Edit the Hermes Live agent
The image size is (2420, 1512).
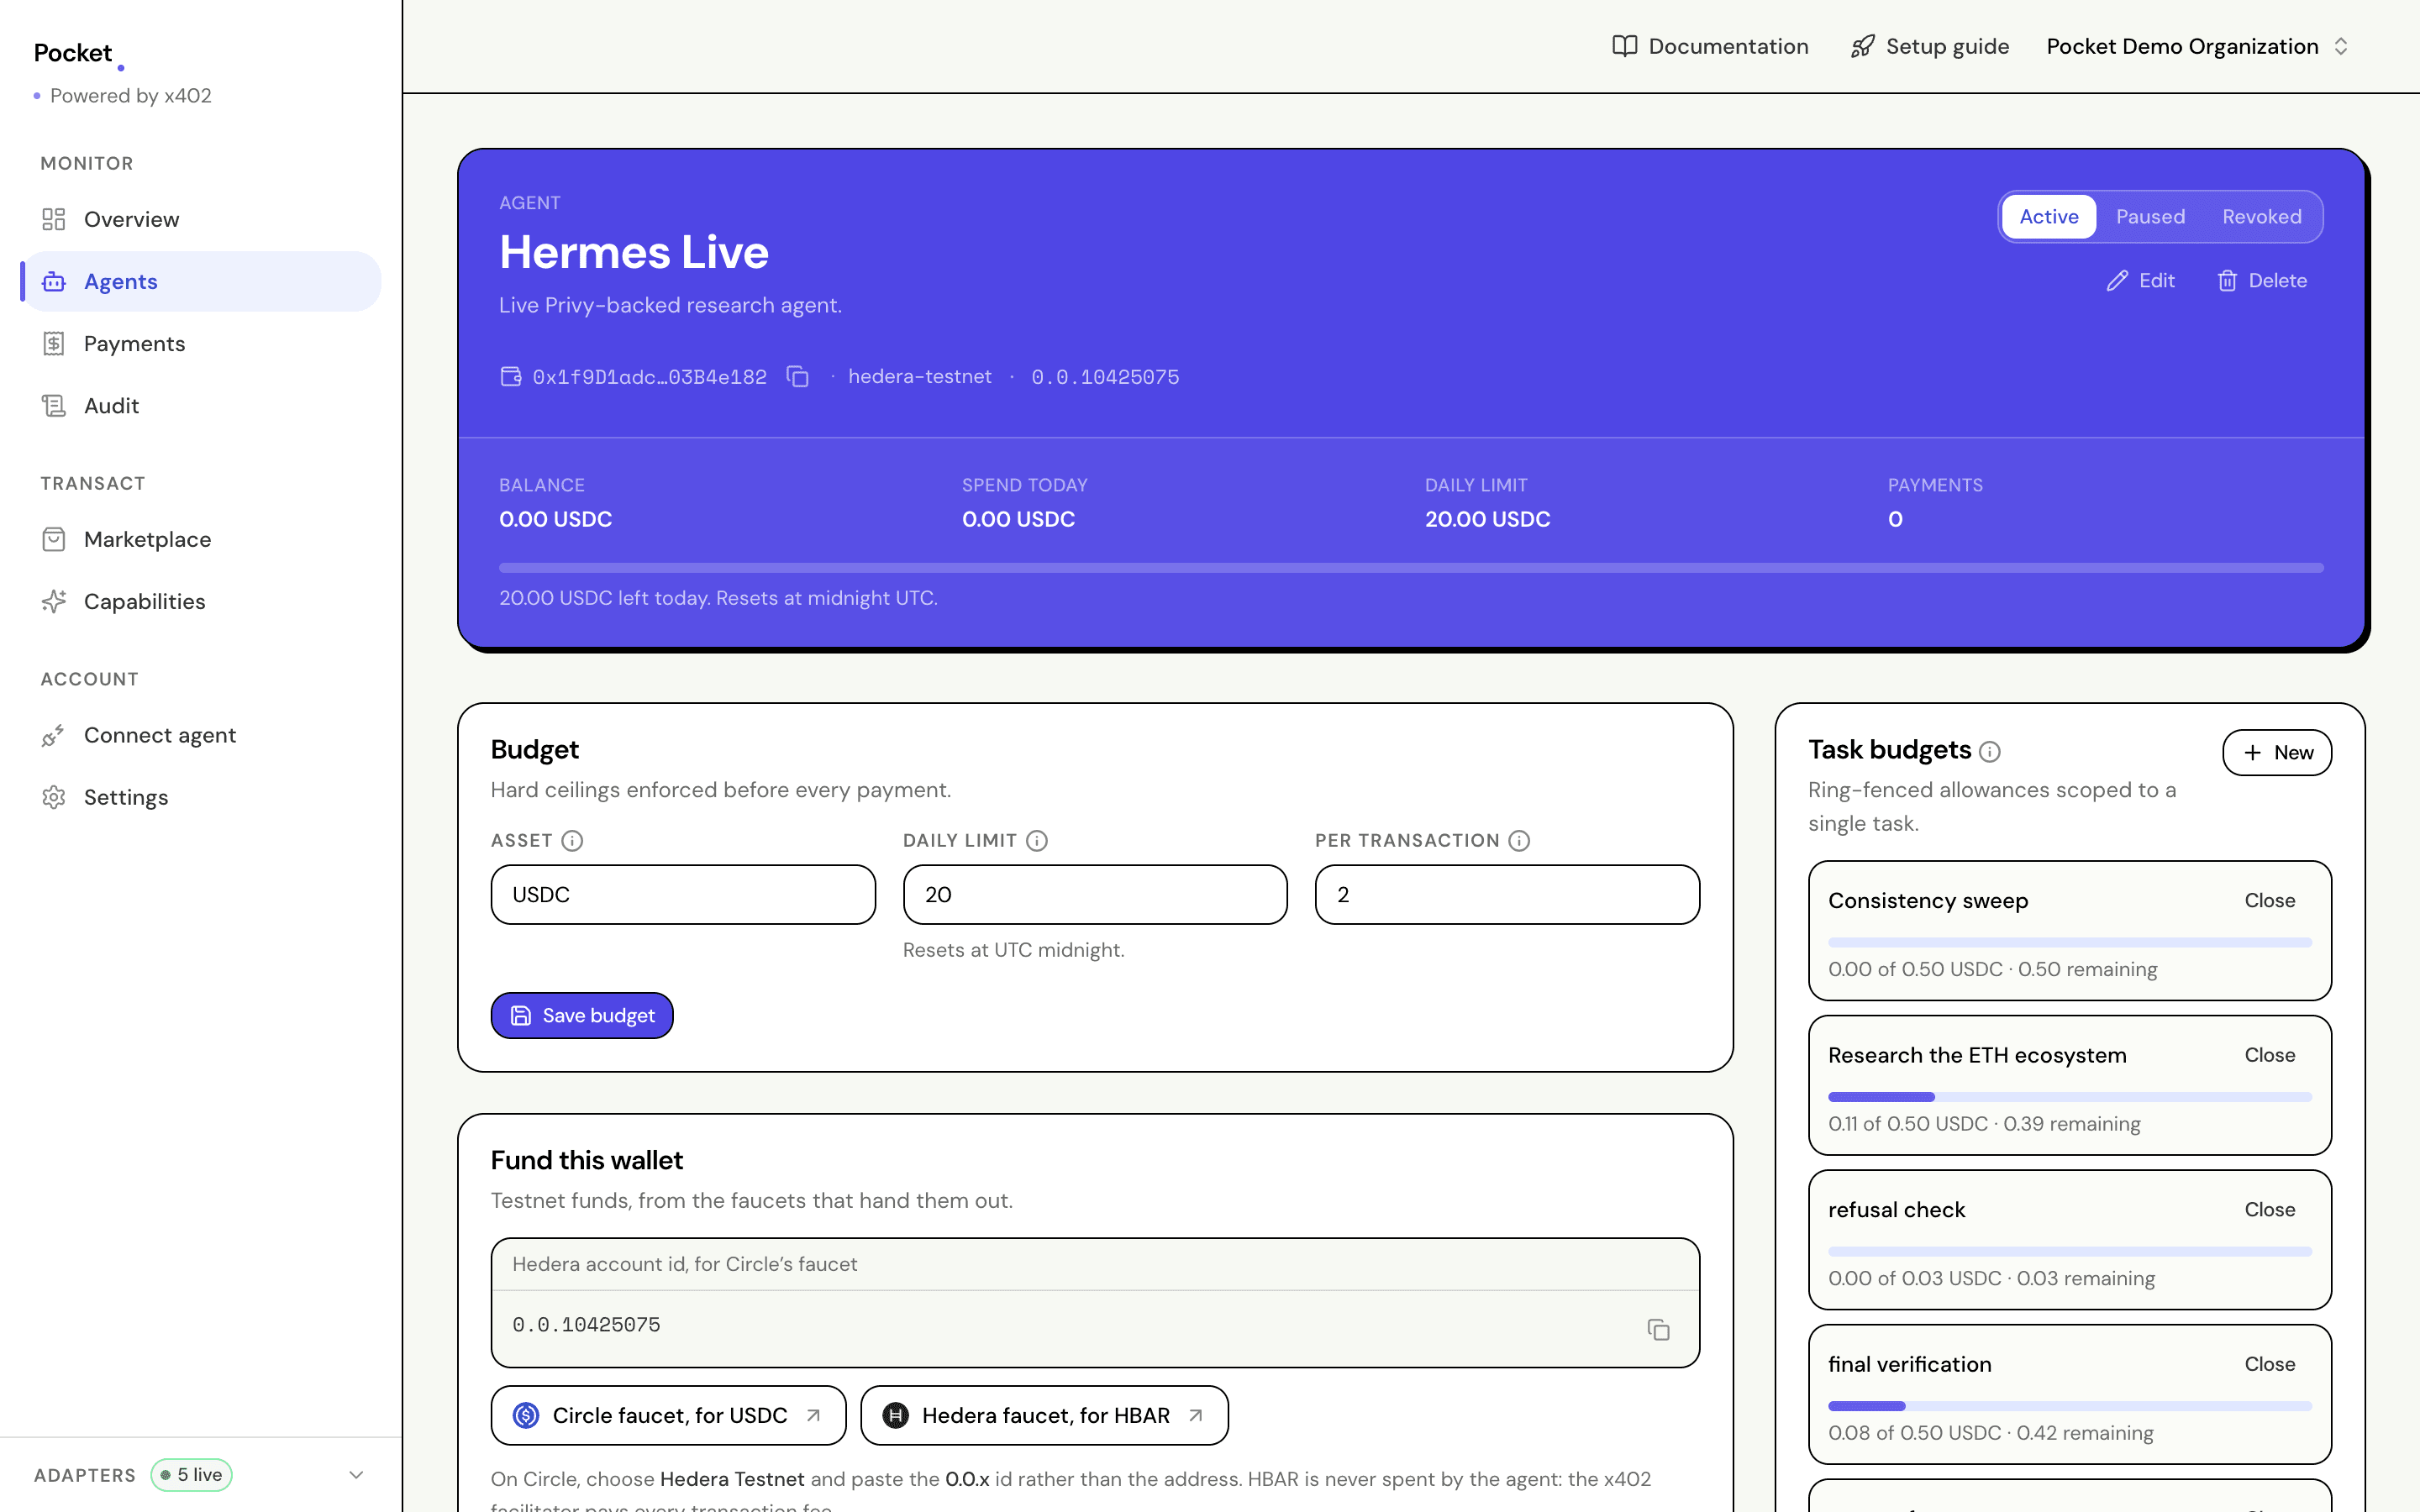tap(2140, 281)
